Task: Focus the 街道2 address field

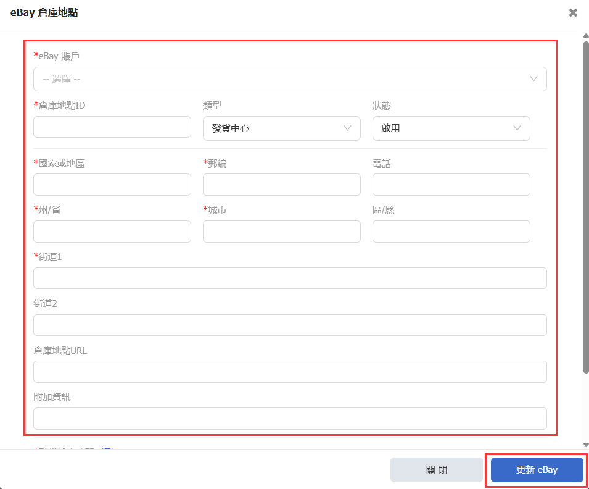Action: (290, 325)
